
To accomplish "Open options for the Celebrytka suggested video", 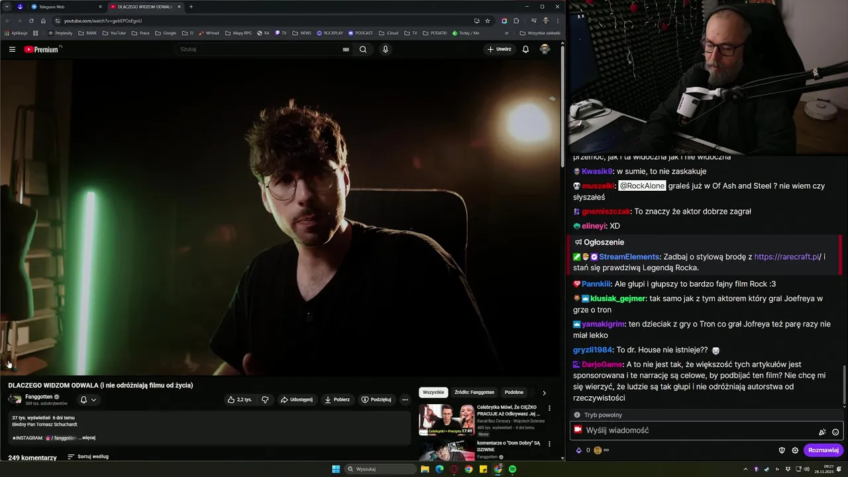I will pos(549,409).
